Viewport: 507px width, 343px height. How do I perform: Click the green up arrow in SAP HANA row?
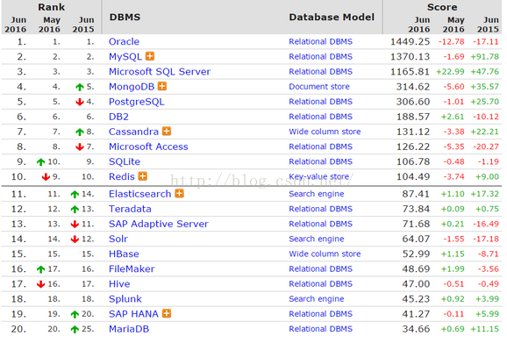(x=75, y=314)
